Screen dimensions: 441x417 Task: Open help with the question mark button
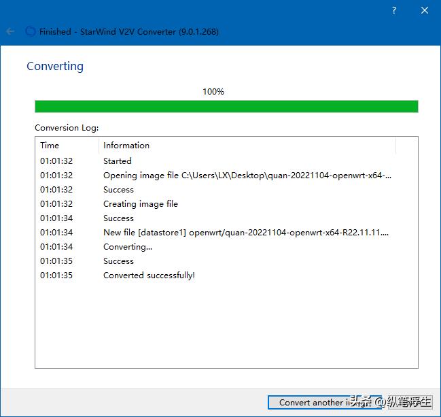pyautogui.click(x=394, y=11)
